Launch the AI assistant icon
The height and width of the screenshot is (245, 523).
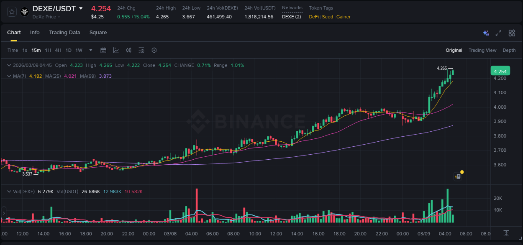(486, 33)
